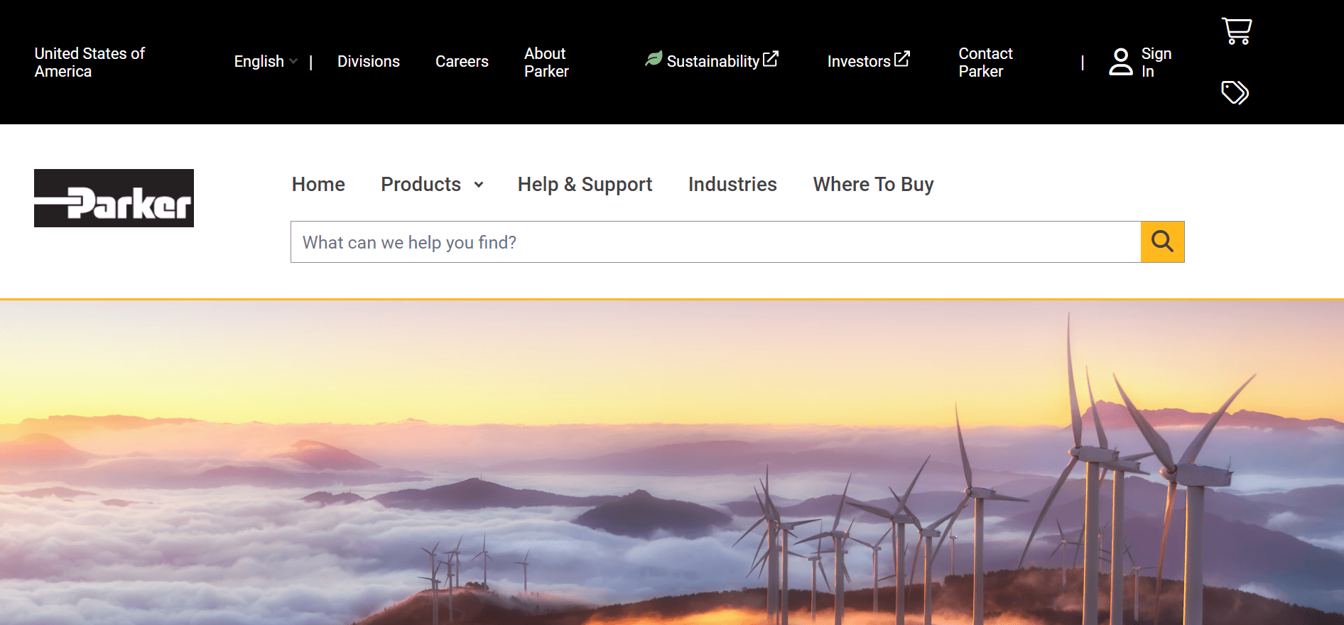Image resolution: width=1344 pixels, height=625 pixels.
Task: Click external link icon beside Investors
Action: [x=901, y=59]
